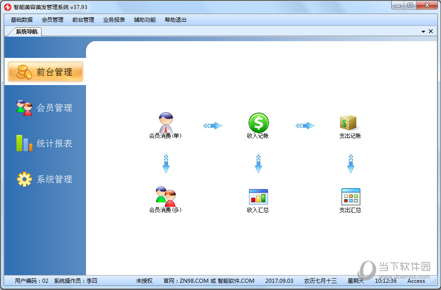Open 会员消费(单) single member consumption icon
Viewport: 441px width, 290px height.
(166, 122)
